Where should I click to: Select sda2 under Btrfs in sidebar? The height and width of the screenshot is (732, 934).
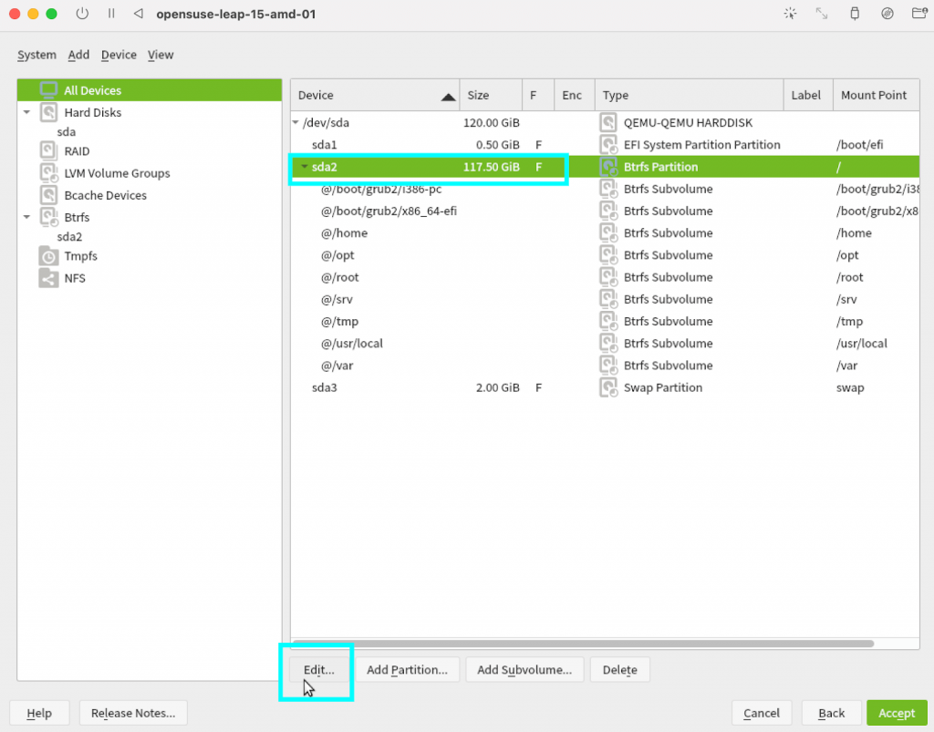[x=69, y=236]
